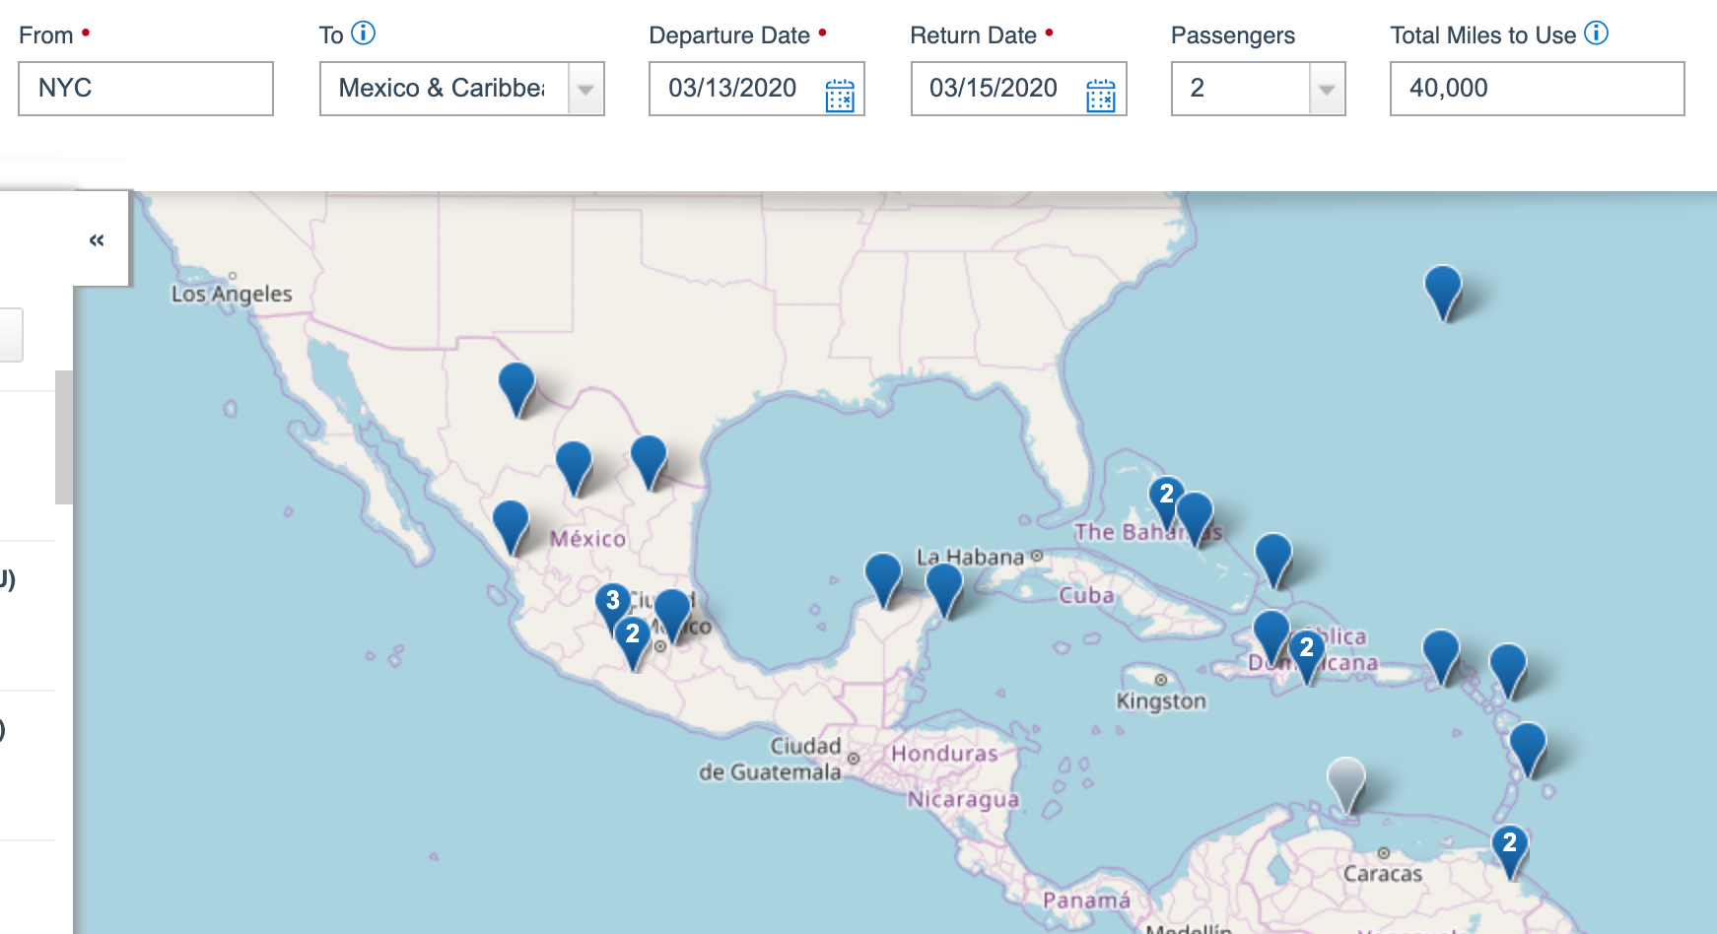The width and height of the screenshot is (1717, 934).
Task: Open the Return Date calendar picker
Action: point(1100,95)
